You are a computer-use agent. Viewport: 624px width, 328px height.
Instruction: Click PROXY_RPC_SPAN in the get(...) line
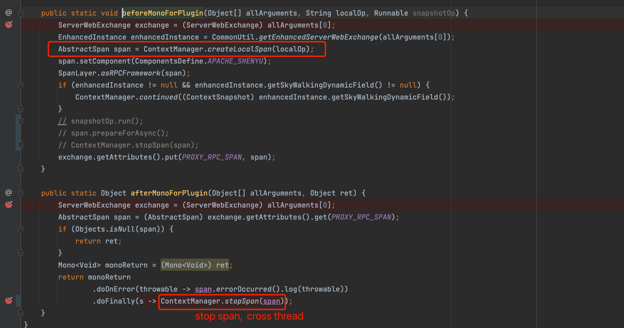tap(361, 217)
